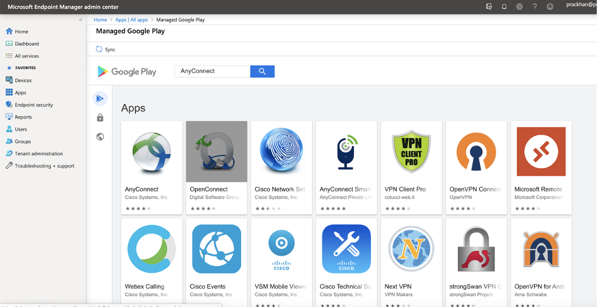
Task: Click the Apps | All apps breadcrumb
Action: (132, 20)
